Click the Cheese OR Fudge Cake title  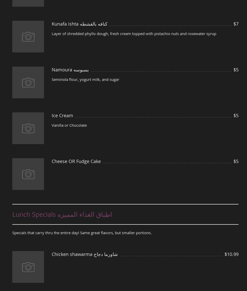(x=76, y=161)
